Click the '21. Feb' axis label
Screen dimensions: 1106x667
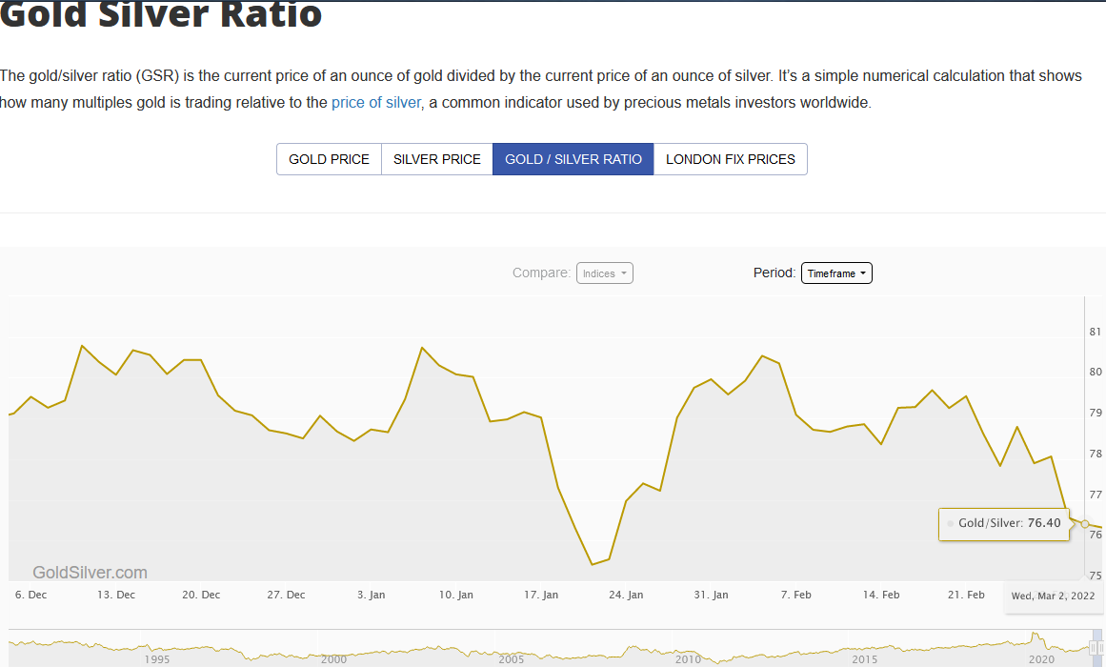pyautogui.click(x=966, y=595)
